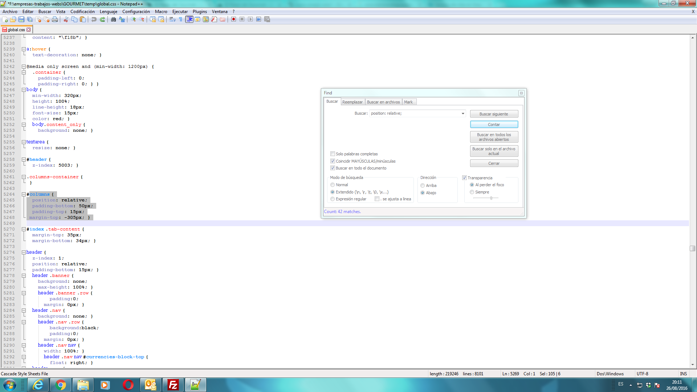Open FileZilla from the taskbar
This screenshot has width=697, height=392.
coord(173,385)
